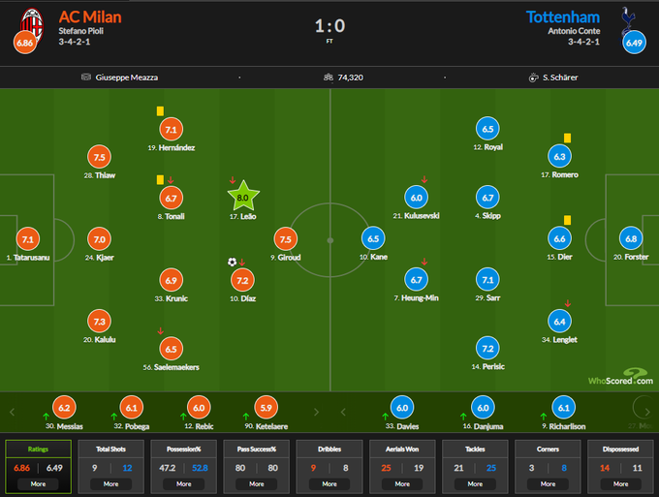Expand More under Tackles
659x497 pixels.
pos(475,482)
